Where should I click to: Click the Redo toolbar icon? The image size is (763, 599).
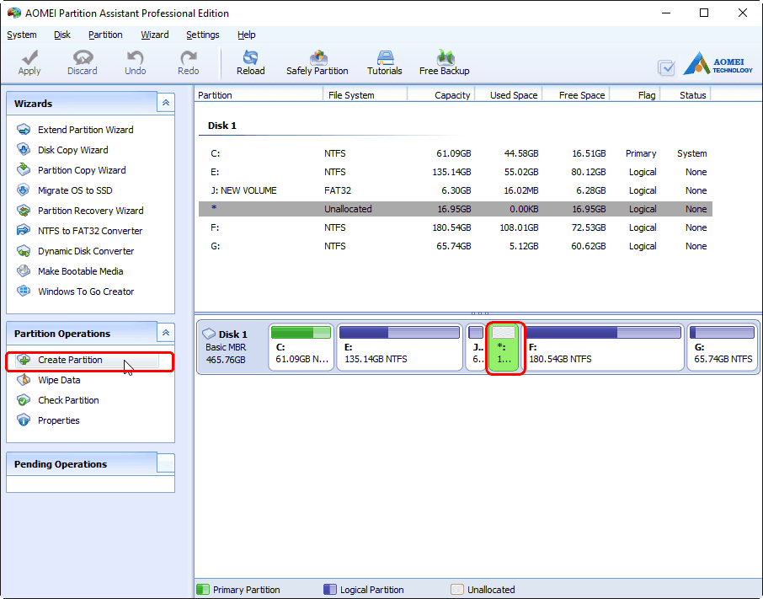[189, 63]
